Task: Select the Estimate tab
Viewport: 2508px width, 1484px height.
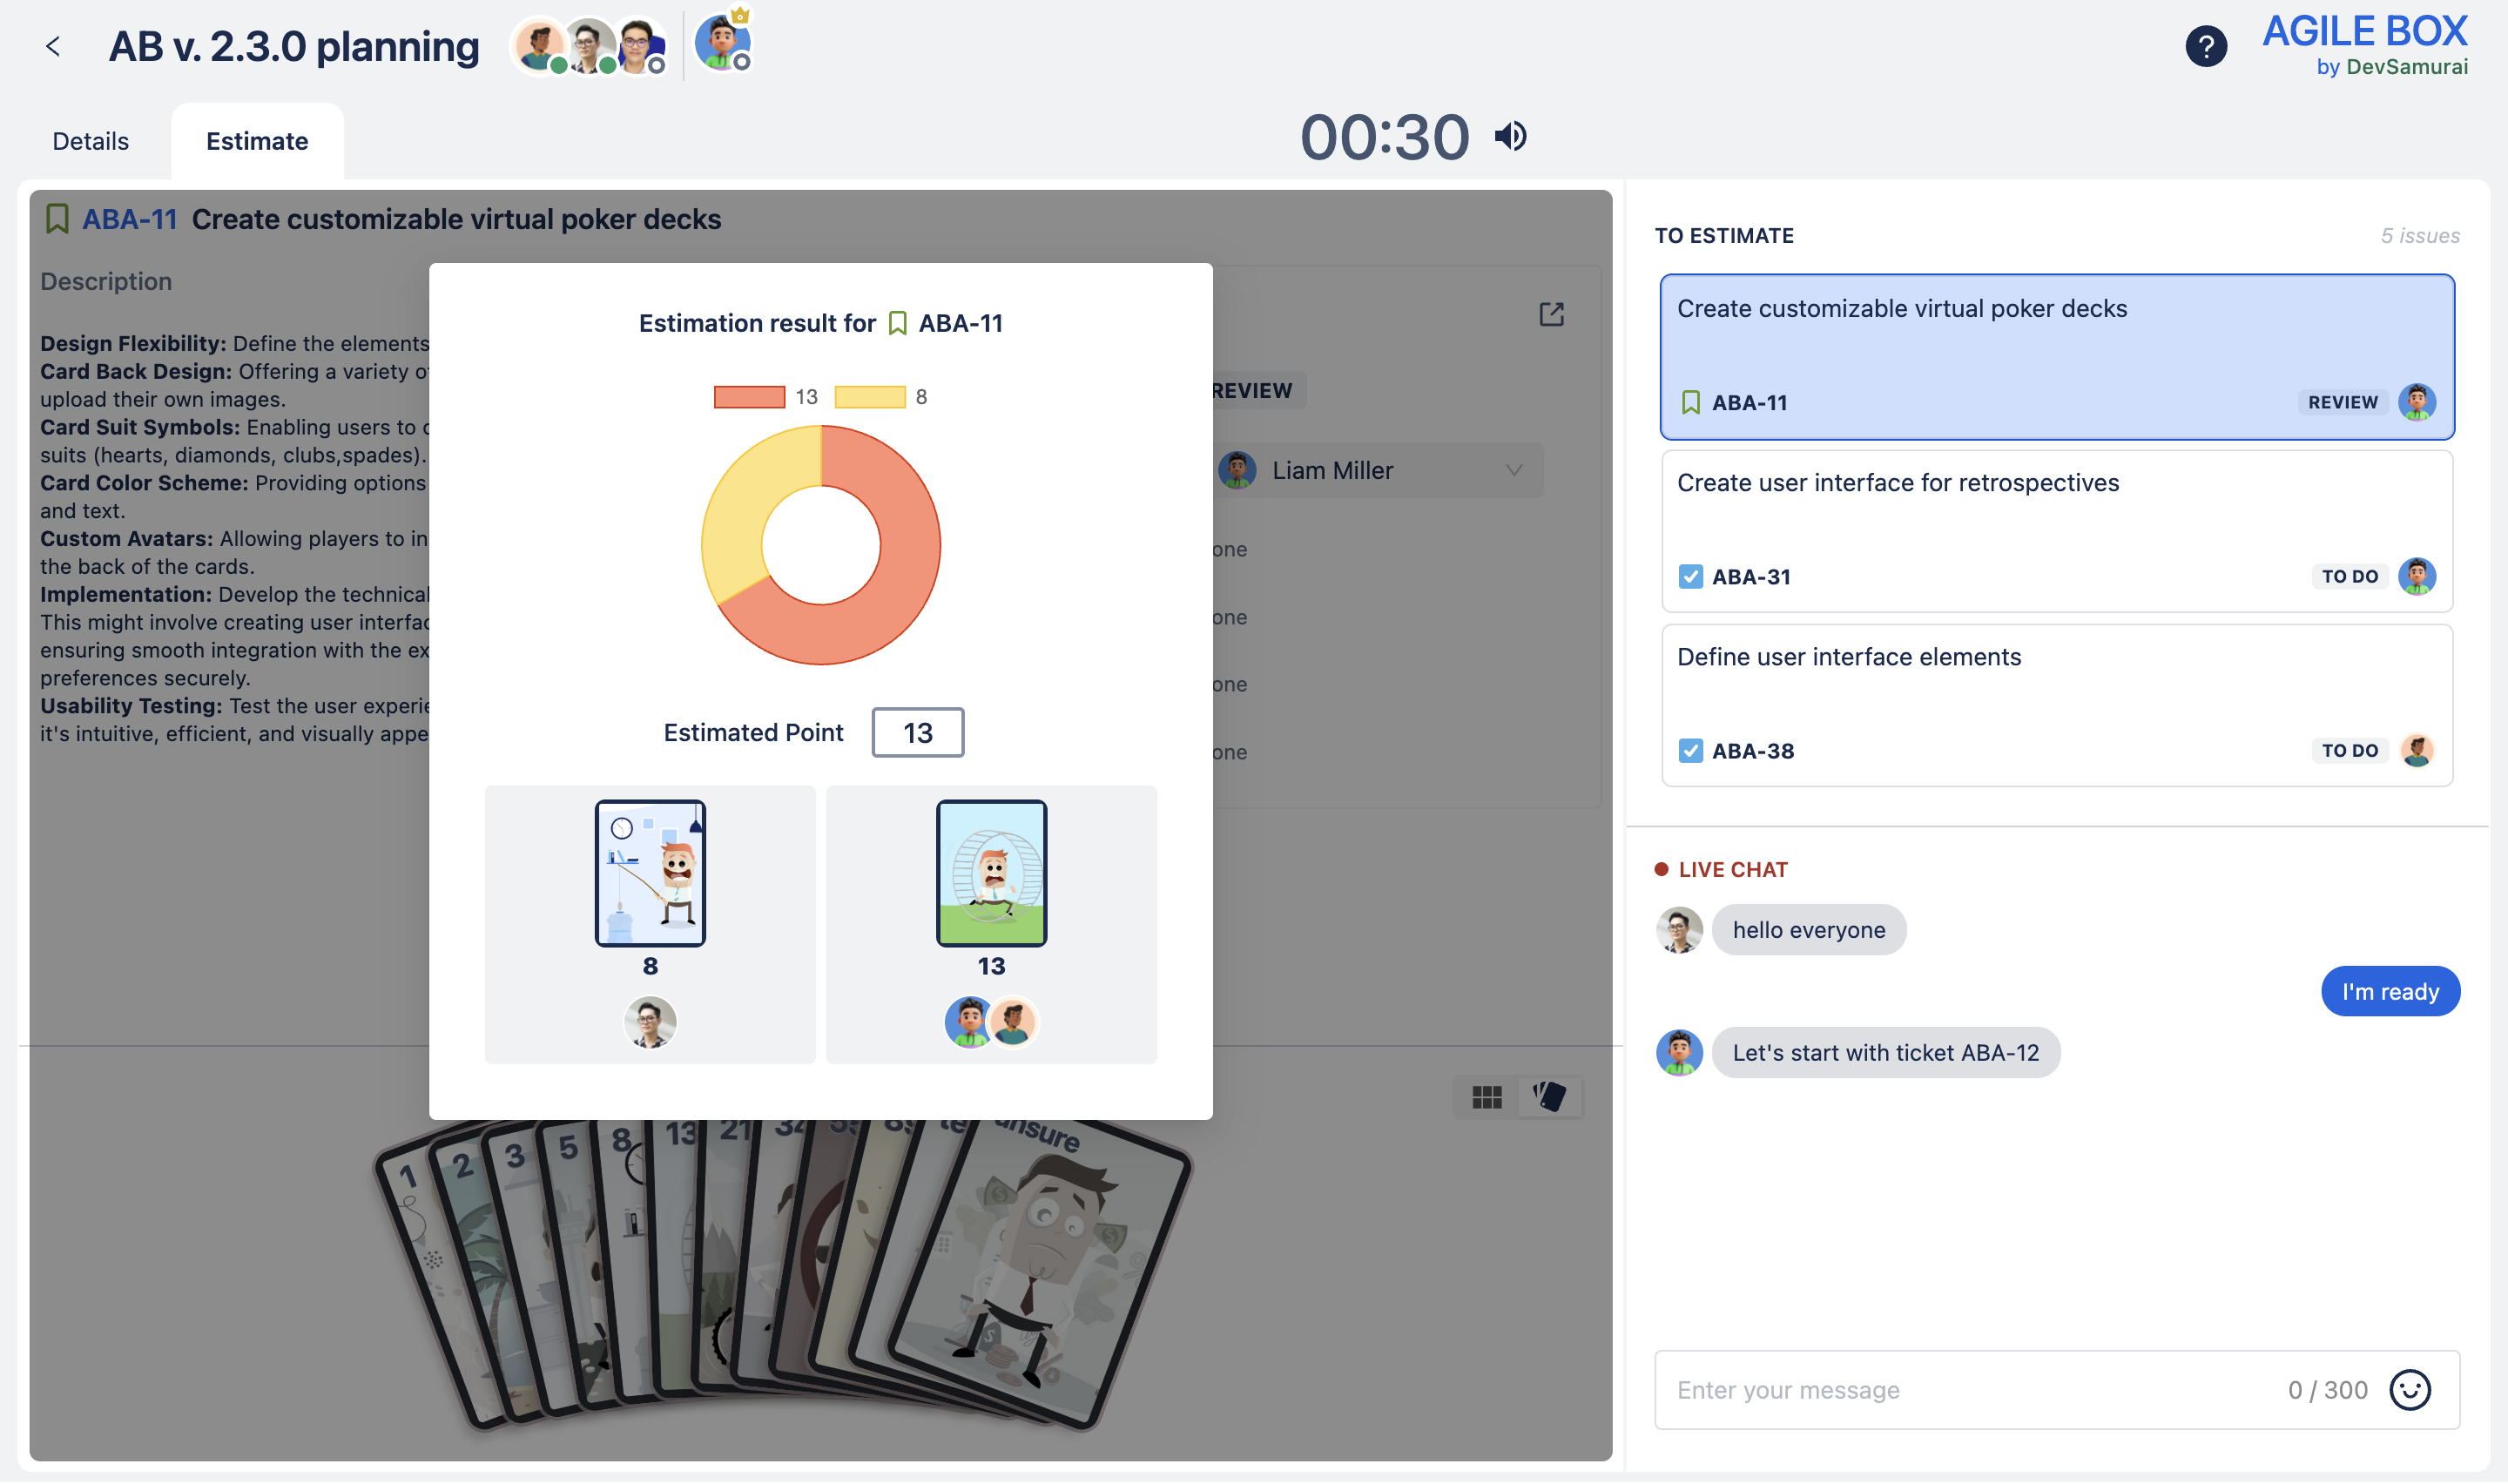Action: click(257, 141)
